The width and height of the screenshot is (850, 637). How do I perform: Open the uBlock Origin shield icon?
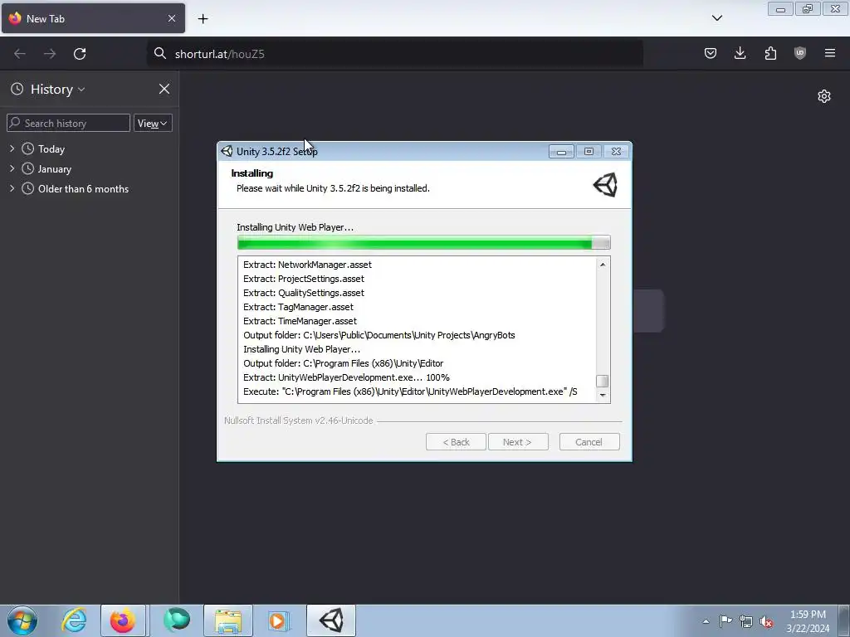799,53
